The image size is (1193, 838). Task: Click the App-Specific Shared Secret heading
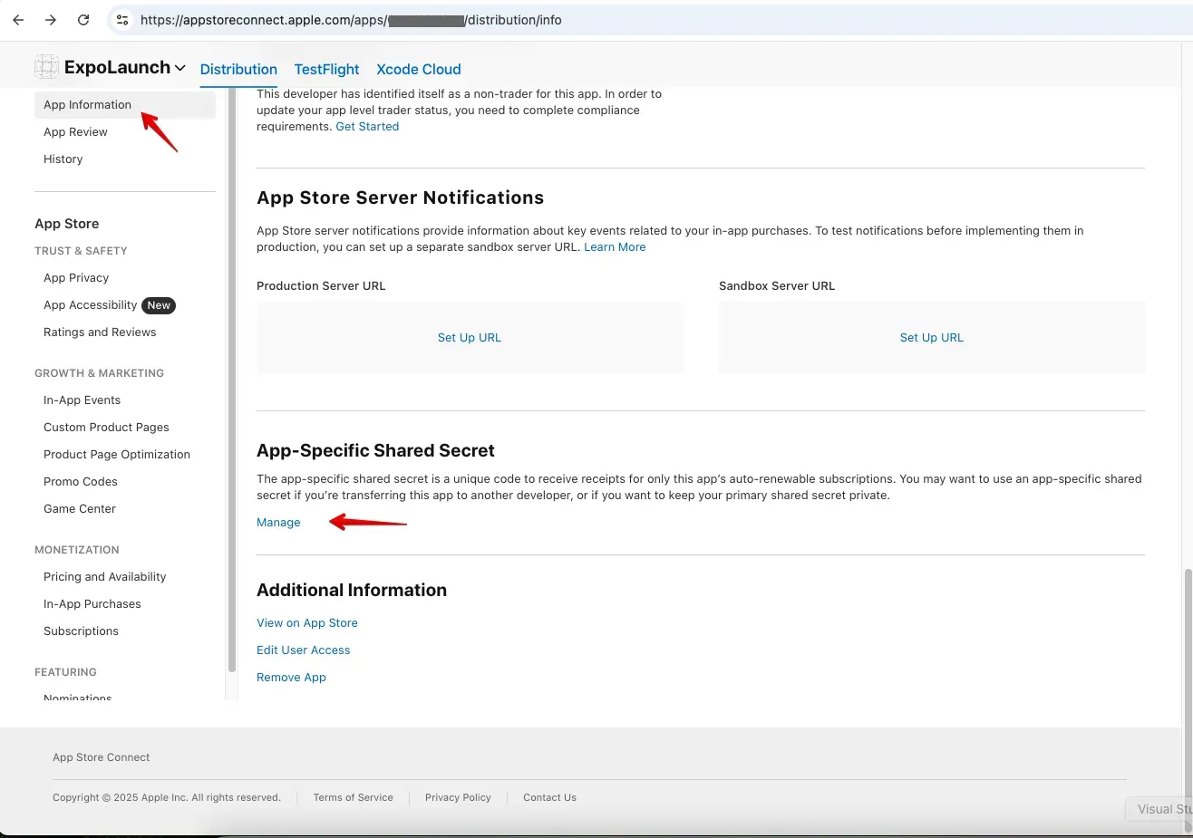[375, 451]
